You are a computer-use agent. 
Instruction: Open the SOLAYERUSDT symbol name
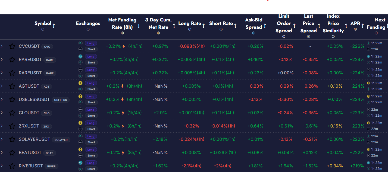tap(34, 139)
